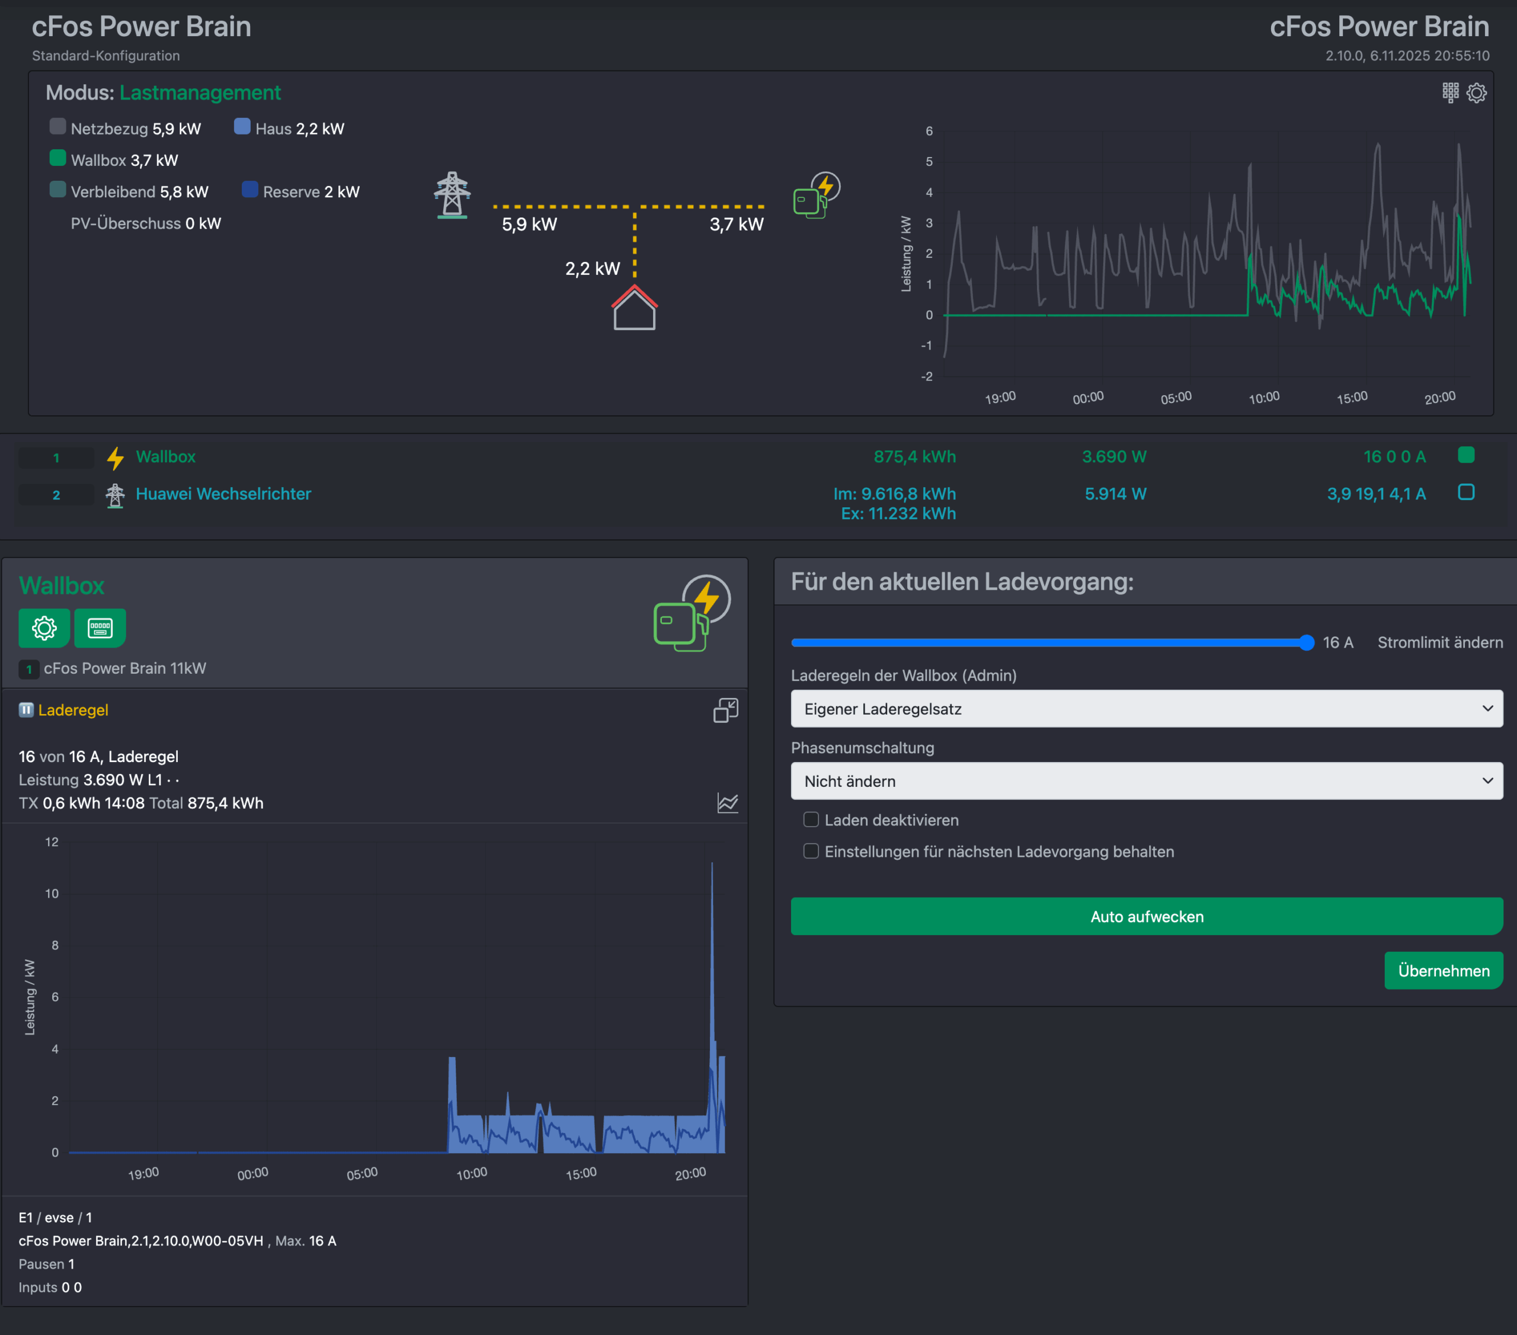Open the Phasenumschaltung Nicht ändern dropdown
Screen dimensions: 1517x1335
tap(1147, 780)
